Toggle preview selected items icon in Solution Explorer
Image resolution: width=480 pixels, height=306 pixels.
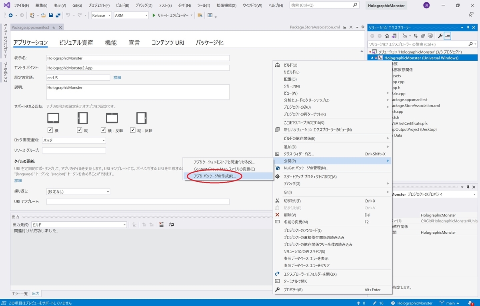click(x=448, y=36)
